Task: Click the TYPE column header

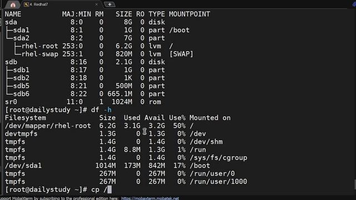Action: (157, 14)
